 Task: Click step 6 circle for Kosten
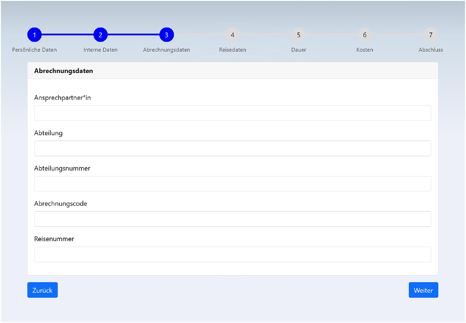pos(365,34)
